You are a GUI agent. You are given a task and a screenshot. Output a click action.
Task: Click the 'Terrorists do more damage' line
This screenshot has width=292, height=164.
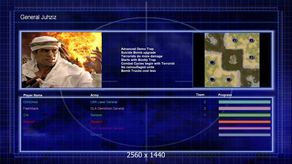pyautogui.click(x=142, y=56)
